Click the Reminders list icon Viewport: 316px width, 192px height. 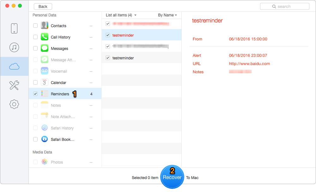(x=45, y=94)
